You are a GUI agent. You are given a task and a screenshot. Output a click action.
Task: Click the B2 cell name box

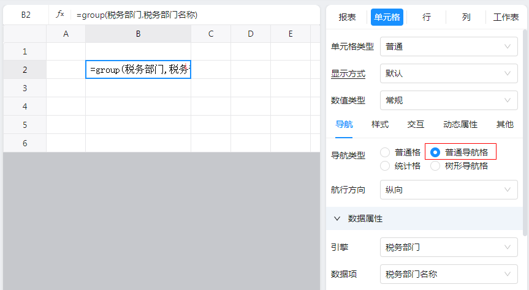26,15
